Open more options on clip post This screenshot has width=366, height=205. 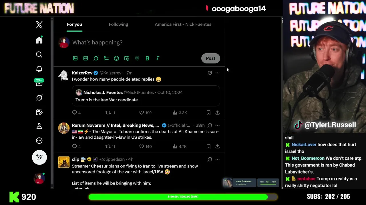pos(217,159)
